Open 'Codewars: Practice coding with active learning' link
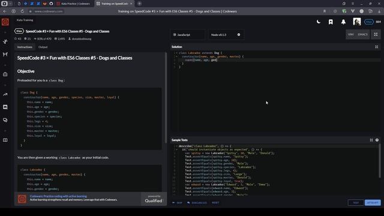This screenshot has width=384, height=216. (58, 196)
